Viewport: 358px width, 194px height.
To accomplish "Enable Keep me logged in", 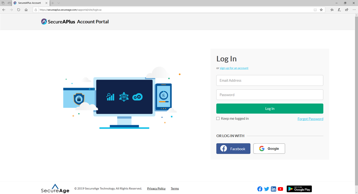I will pos(218,118).
